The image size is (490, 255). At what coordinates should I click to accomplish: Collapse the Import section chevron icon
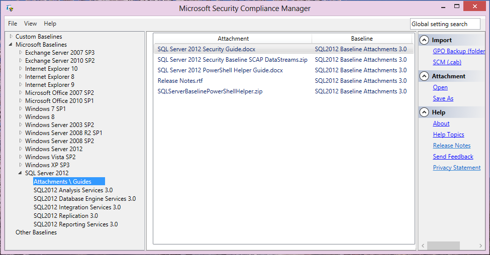point(424,40)
